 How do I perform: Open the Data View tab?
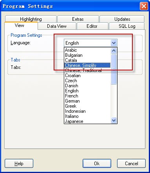tap(57, 26)
